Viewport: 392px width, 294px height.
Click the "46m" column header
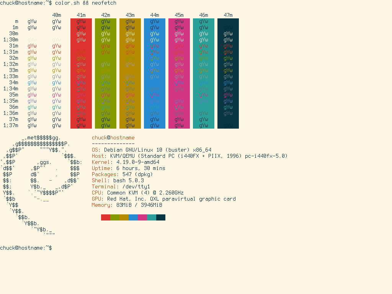click(x=204, y=15)
